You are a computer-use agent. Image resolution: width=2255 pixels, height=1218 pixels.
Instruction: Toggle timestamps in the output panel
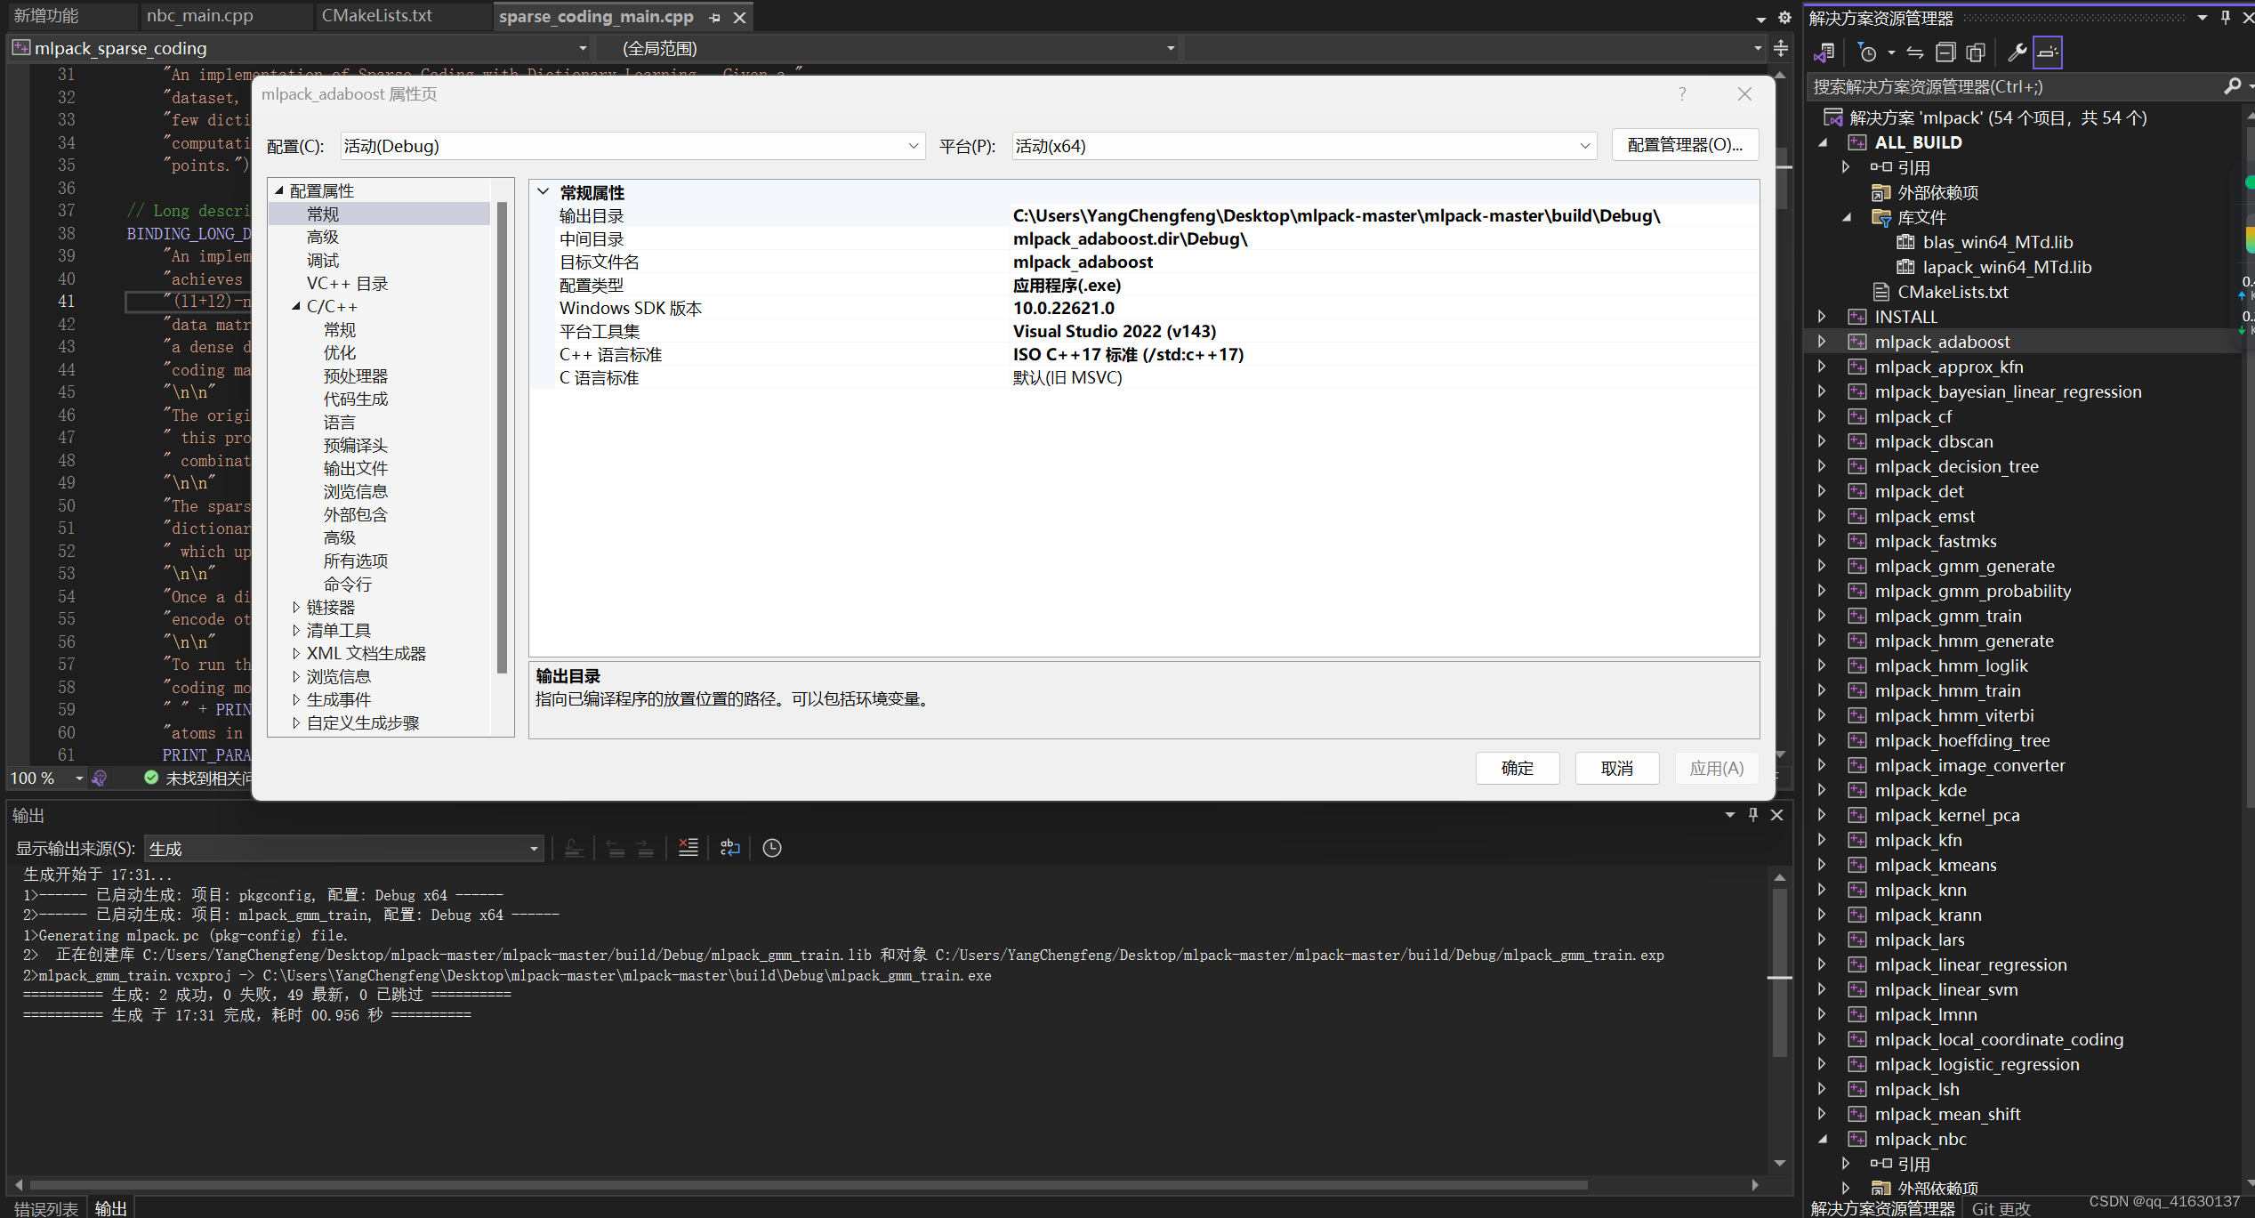[771, 847]
